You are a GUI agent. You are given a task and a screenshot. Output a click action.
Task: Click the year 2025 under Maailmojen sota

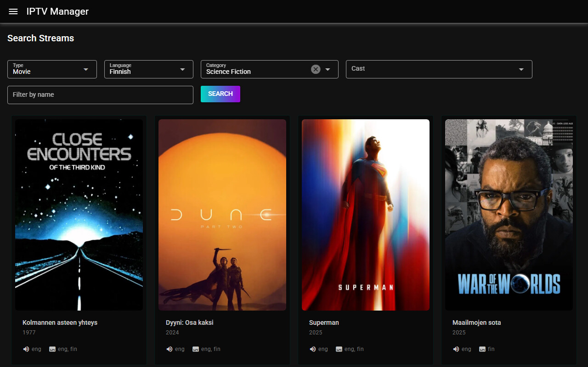[x=459, y=333]
